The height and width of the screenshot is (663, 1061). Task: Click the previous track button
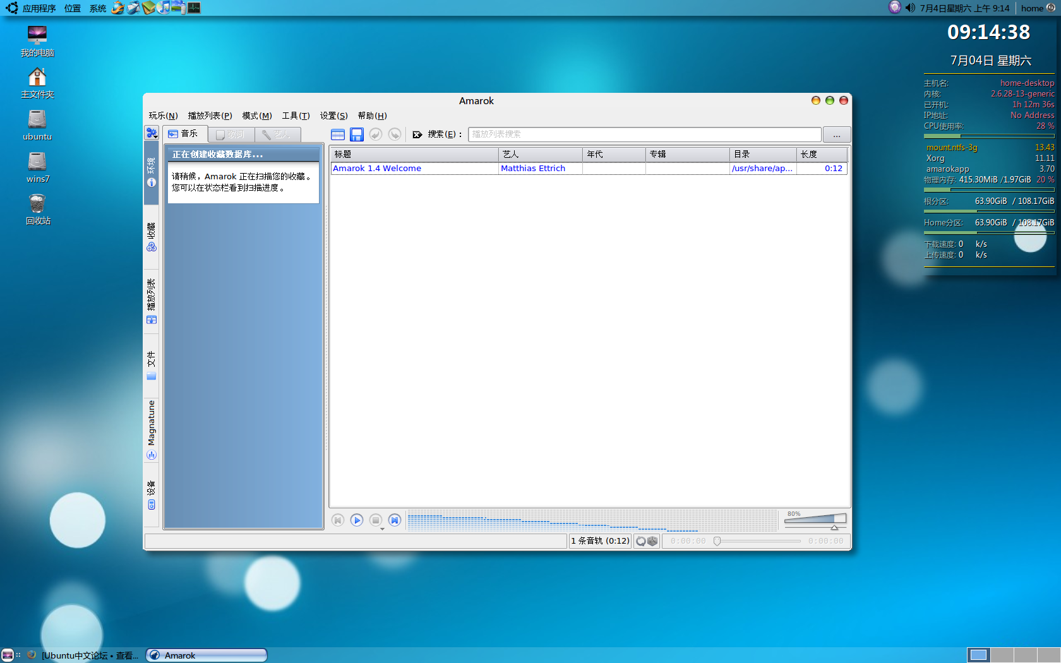point(338,520)
